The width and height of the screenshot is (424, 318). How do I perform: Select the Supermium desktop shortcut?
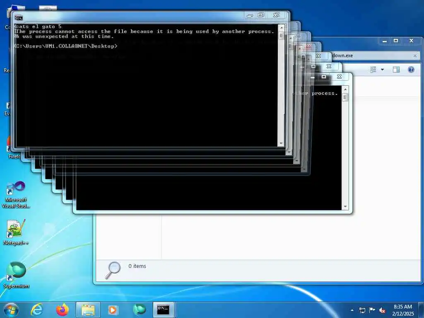16,275
